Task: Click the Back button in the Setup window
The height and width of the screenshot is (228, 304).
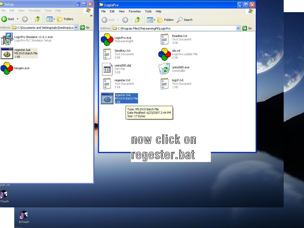Action: 8,19
